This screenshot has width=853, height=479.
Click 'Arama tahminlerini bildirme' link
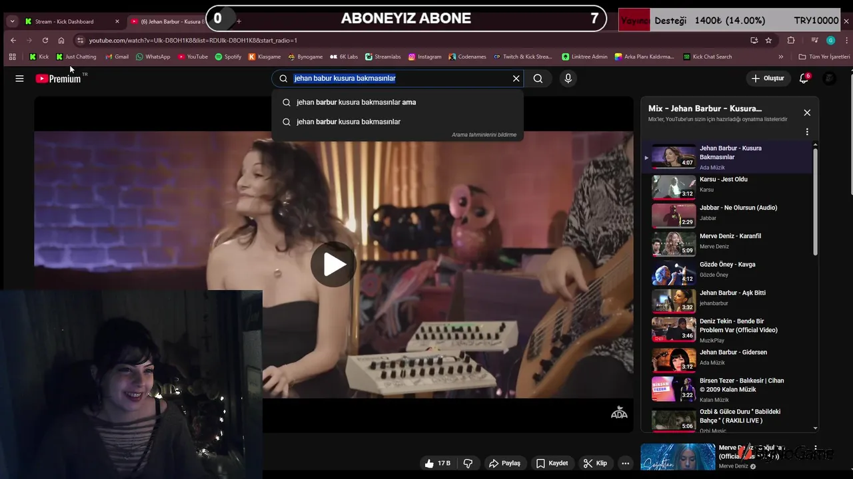tap(484, 135)
